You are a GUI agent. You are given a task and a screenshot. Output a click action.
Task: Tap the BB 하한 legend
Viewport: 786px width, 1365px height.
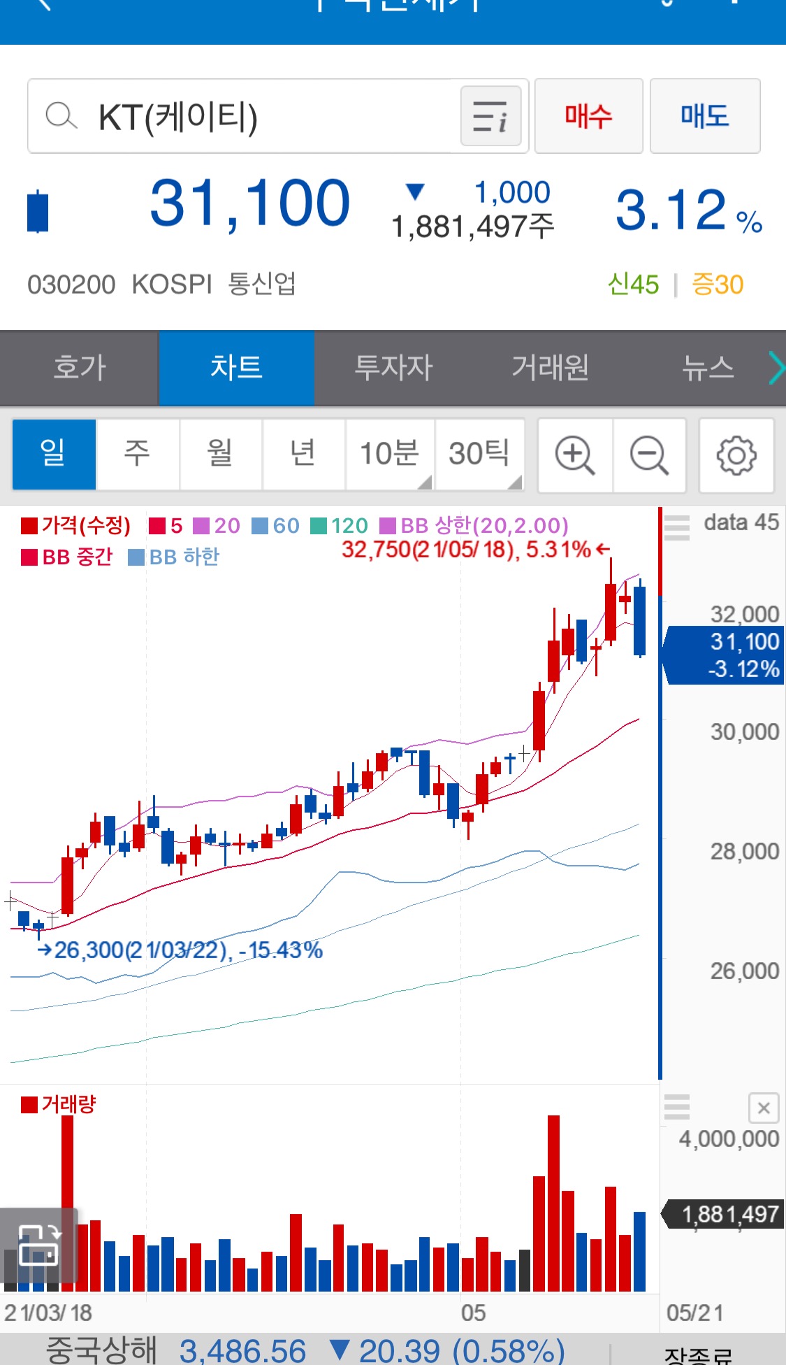(x=174, y=557)
